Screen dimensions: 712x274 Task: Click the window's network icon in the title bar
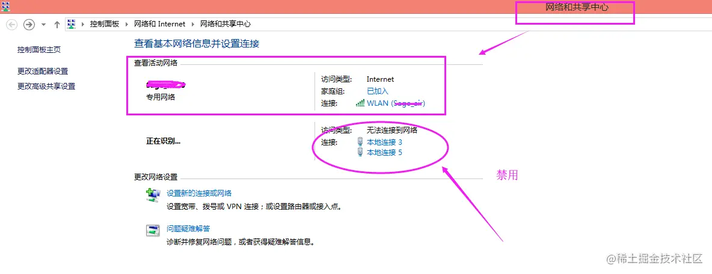click(x=6, y=7)
